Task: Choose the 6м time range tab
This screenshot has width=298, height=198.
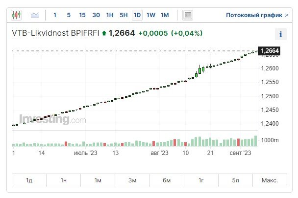Action: 167,180
